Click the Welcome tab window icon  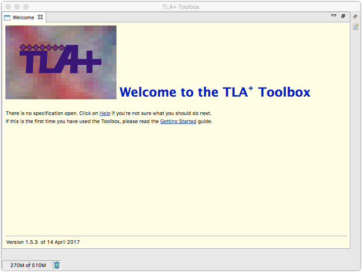(7, 17)
